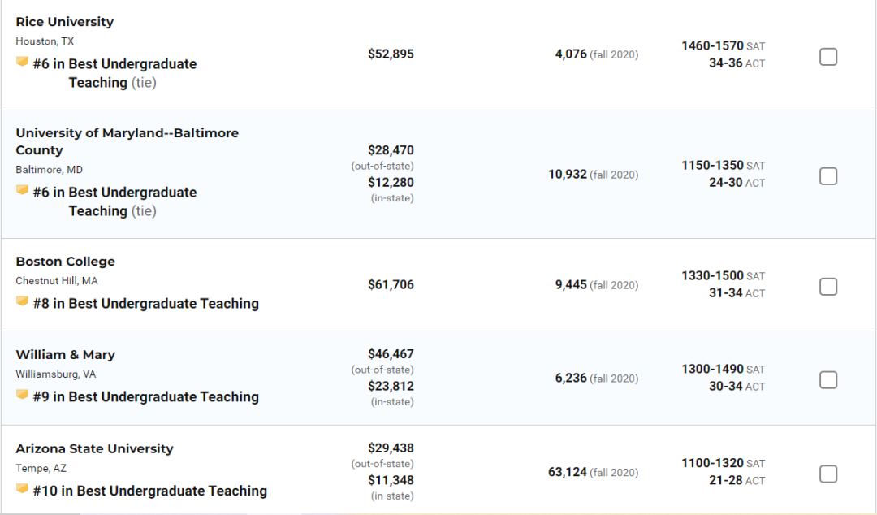
Task: Select the Boston College compare checkbox
Action: pos(827,287)
